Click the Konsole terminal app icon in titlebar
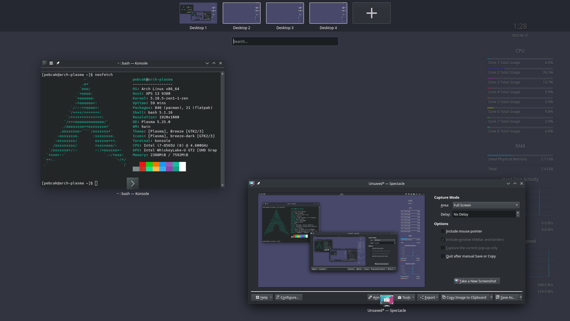 coord(44,63)
